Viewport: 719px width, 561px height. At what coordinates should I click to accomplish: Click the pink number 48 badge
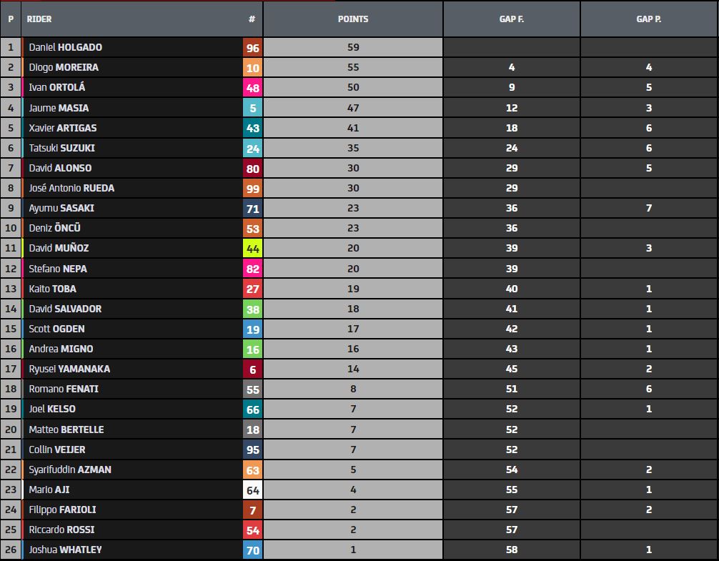pyautogui.click(x=252, y=88)
